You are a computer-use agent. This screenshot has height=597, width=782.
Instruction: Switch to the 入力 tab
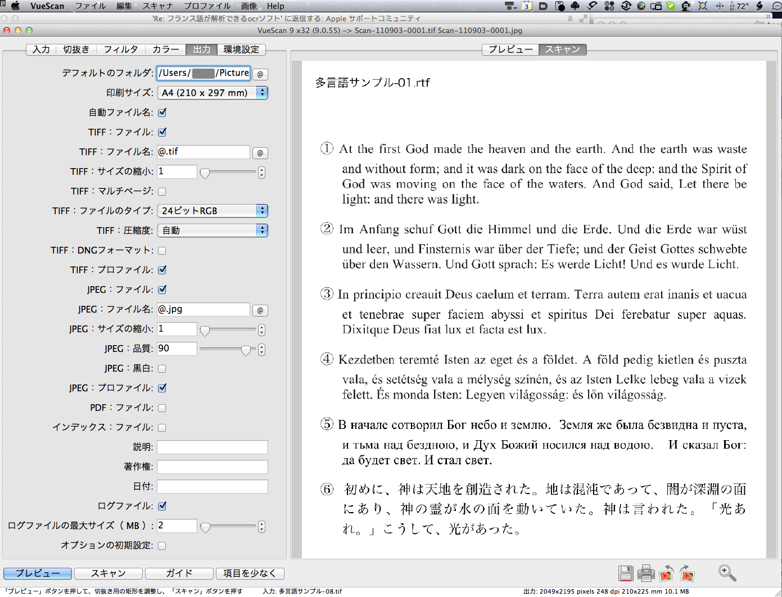[41, 49]
